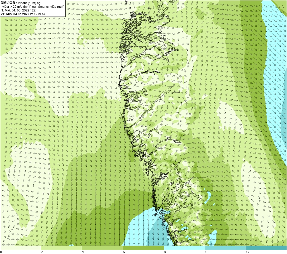Click the "VT: Mið. 04.05.2022 21Z (+9 h)" line
The image size is (287, 254).
click(22, 14)
